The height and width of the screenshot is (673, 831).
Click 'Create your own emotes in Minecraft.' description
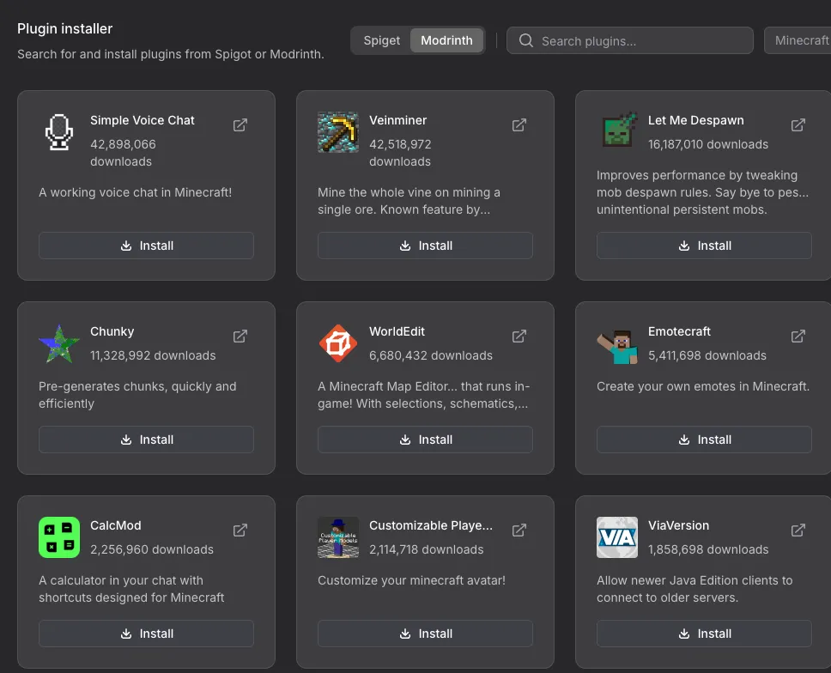click(703, 386)
